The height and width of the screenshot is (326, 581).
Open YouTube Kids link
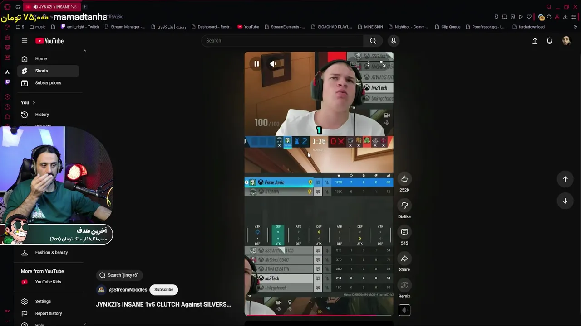[48, 282]
